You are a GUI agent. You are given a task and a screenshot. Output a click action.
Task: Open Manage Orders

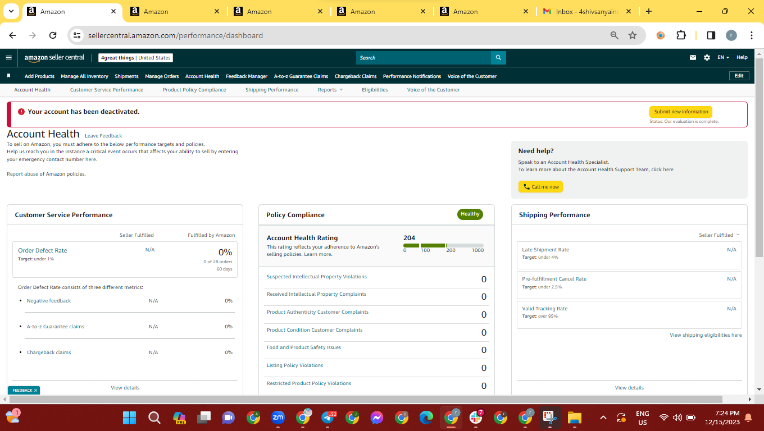[x=162, y=76]
